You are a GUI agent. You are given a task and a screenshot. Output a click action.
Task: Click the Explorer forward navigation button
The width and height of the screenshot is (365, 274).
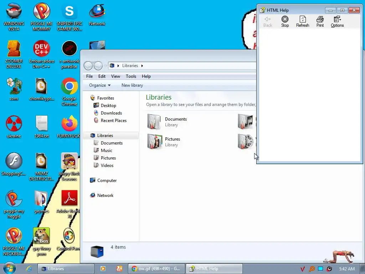pyautogui.click(x=98, y=66)
